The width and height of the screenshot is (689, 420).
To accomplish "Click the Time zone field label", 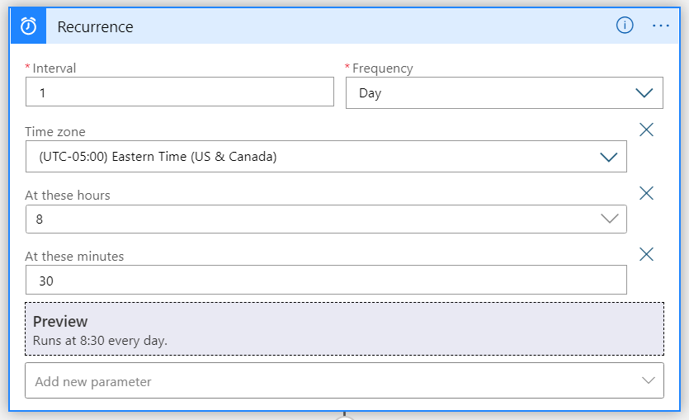I will tap(54, 132).
